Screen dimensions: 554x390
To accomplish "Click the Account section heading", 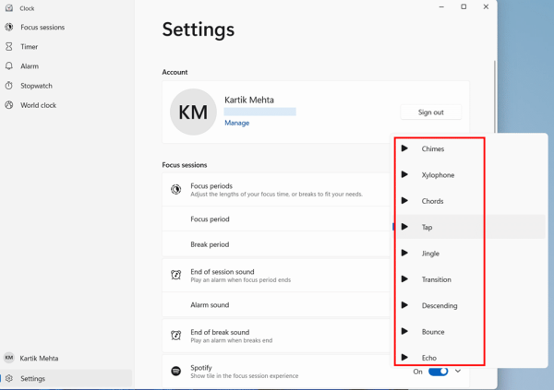I will [x=175, y=72].
